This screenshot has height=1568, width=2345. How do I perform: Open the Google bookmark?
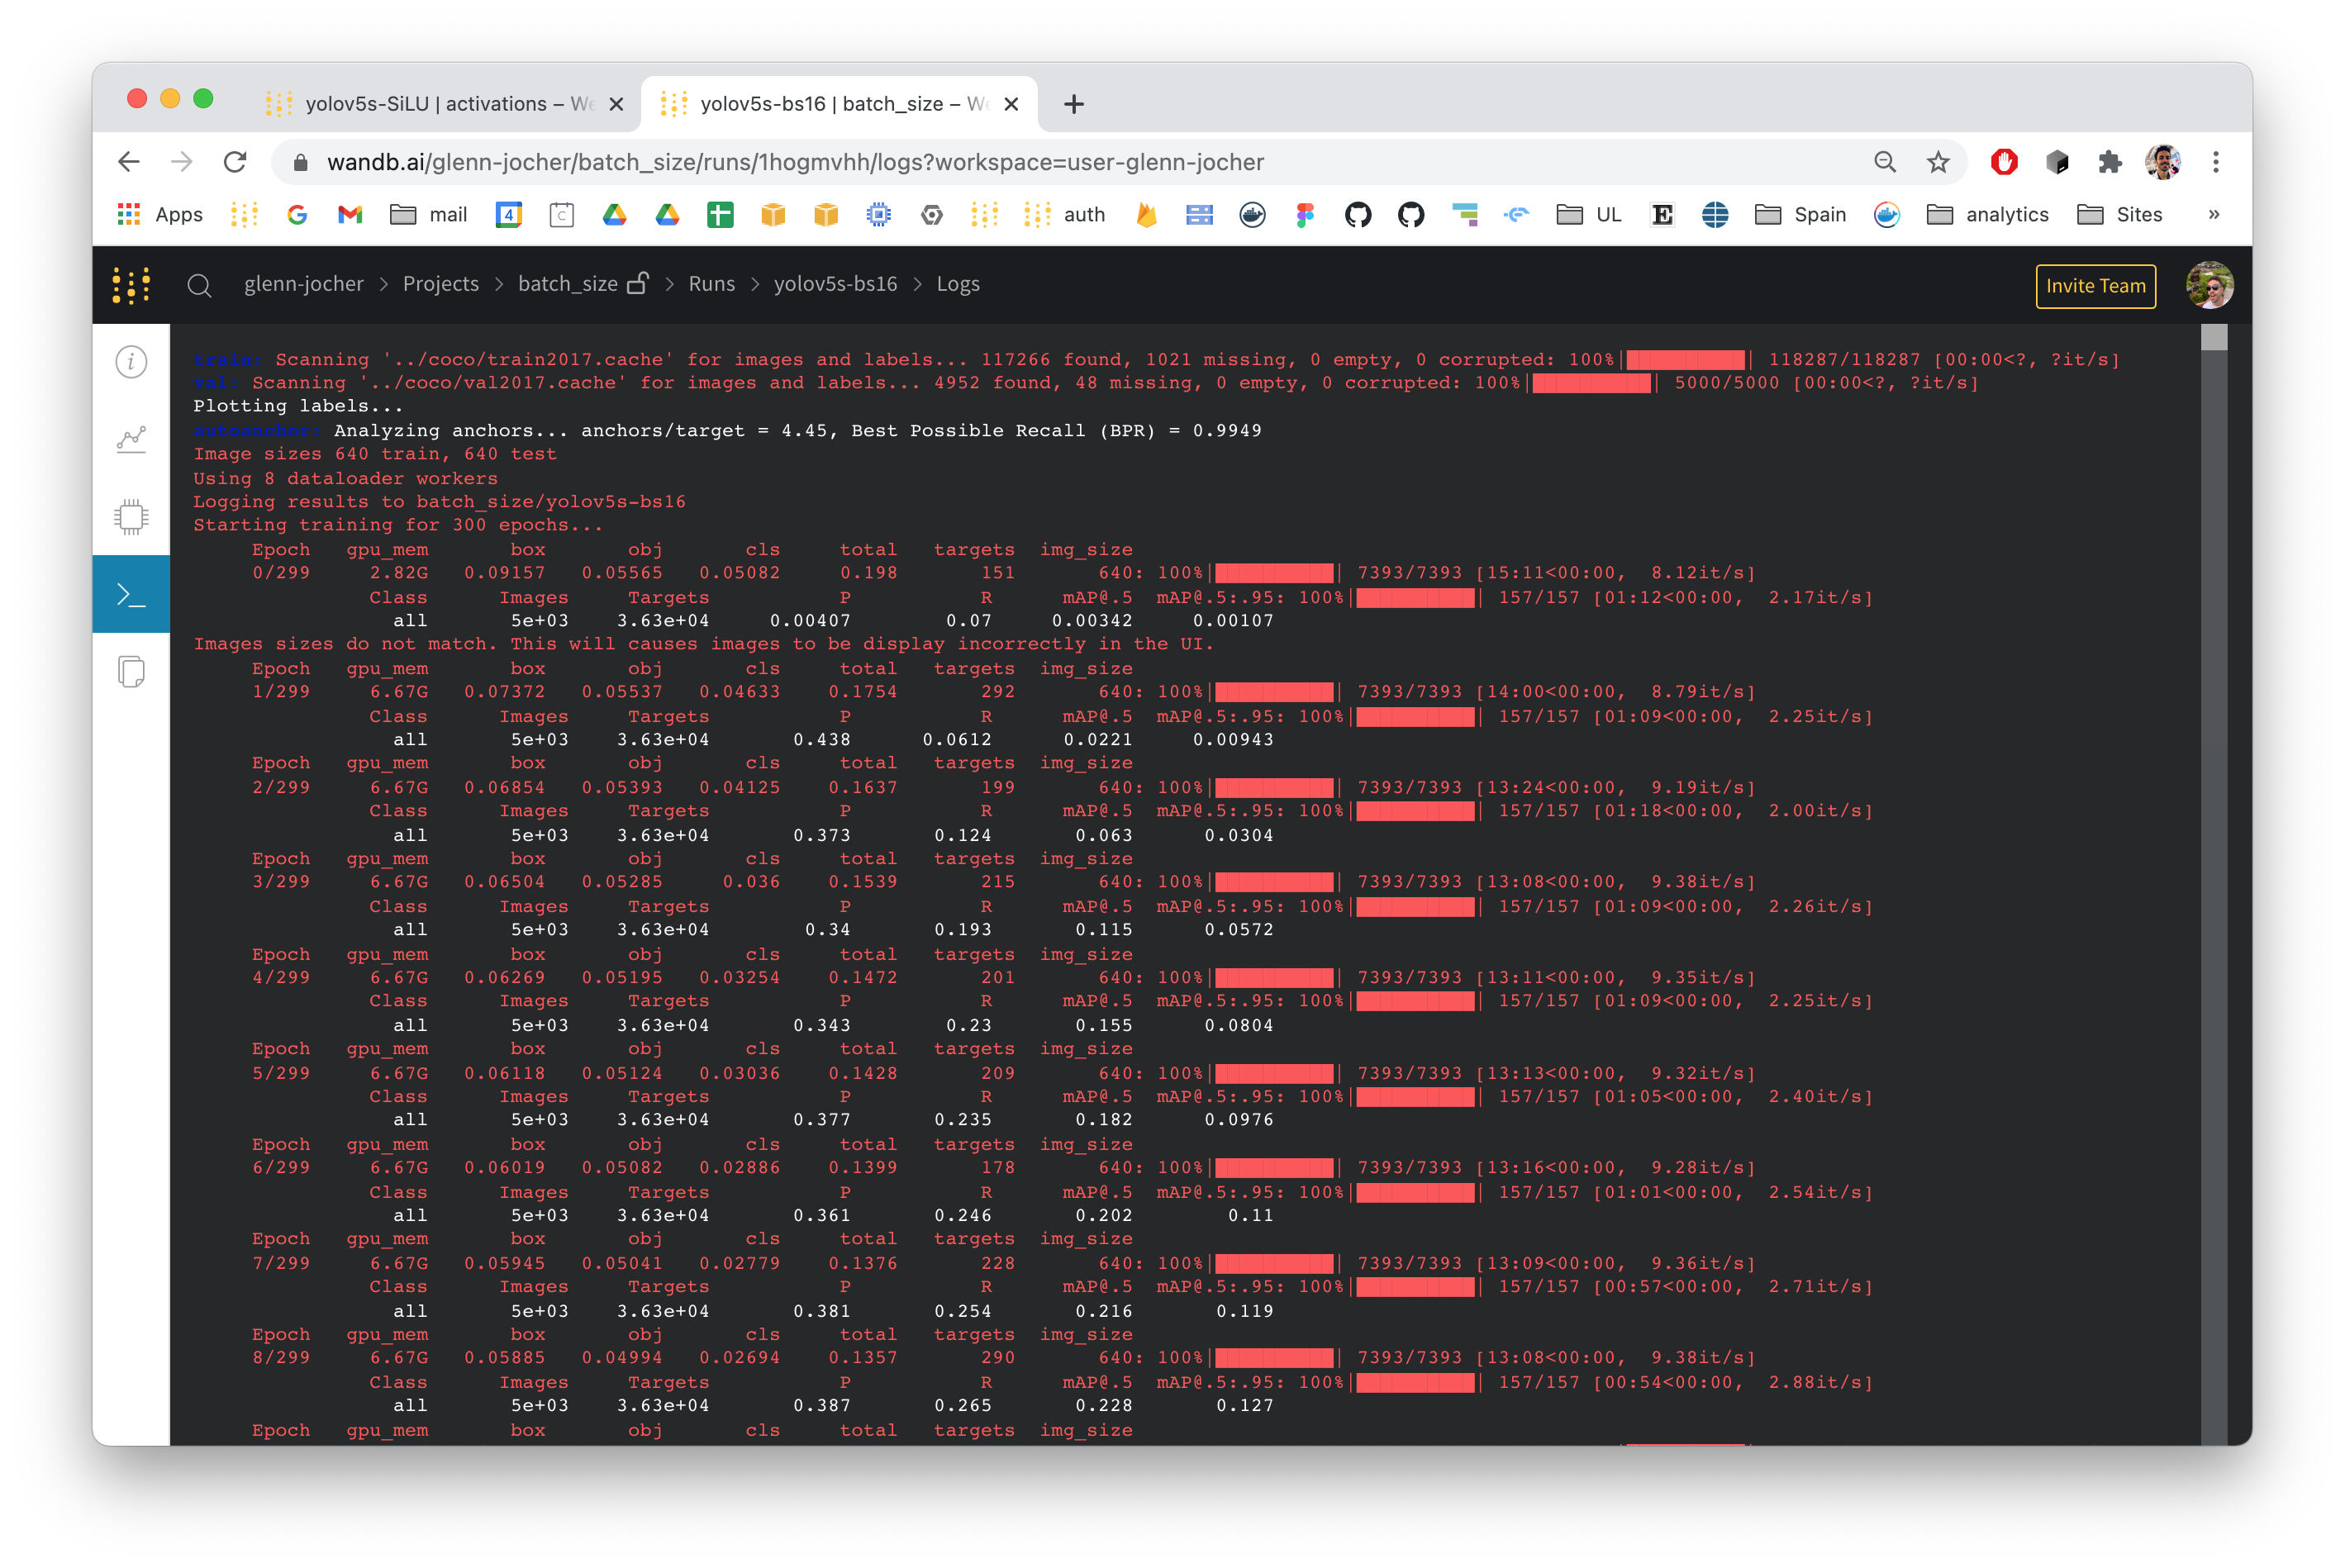coord(297,214)
